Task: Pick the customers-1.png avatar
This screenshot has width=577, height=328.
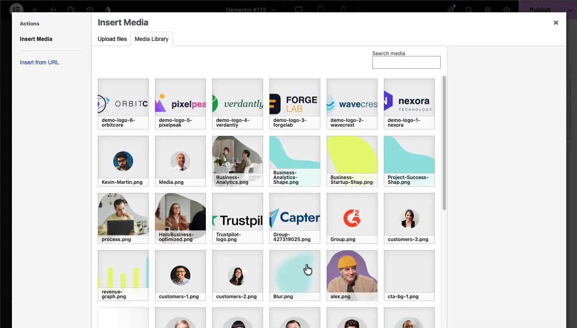Action: coord(180,276)
